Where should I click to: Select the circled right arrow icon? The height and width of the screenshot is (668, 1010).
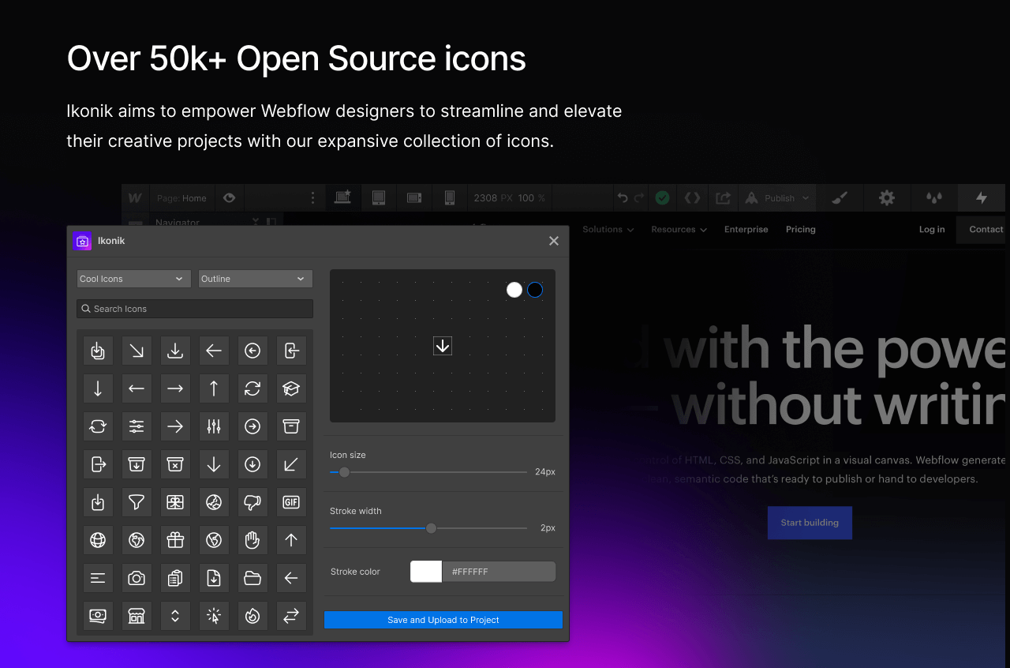click(x=252, y=426)
